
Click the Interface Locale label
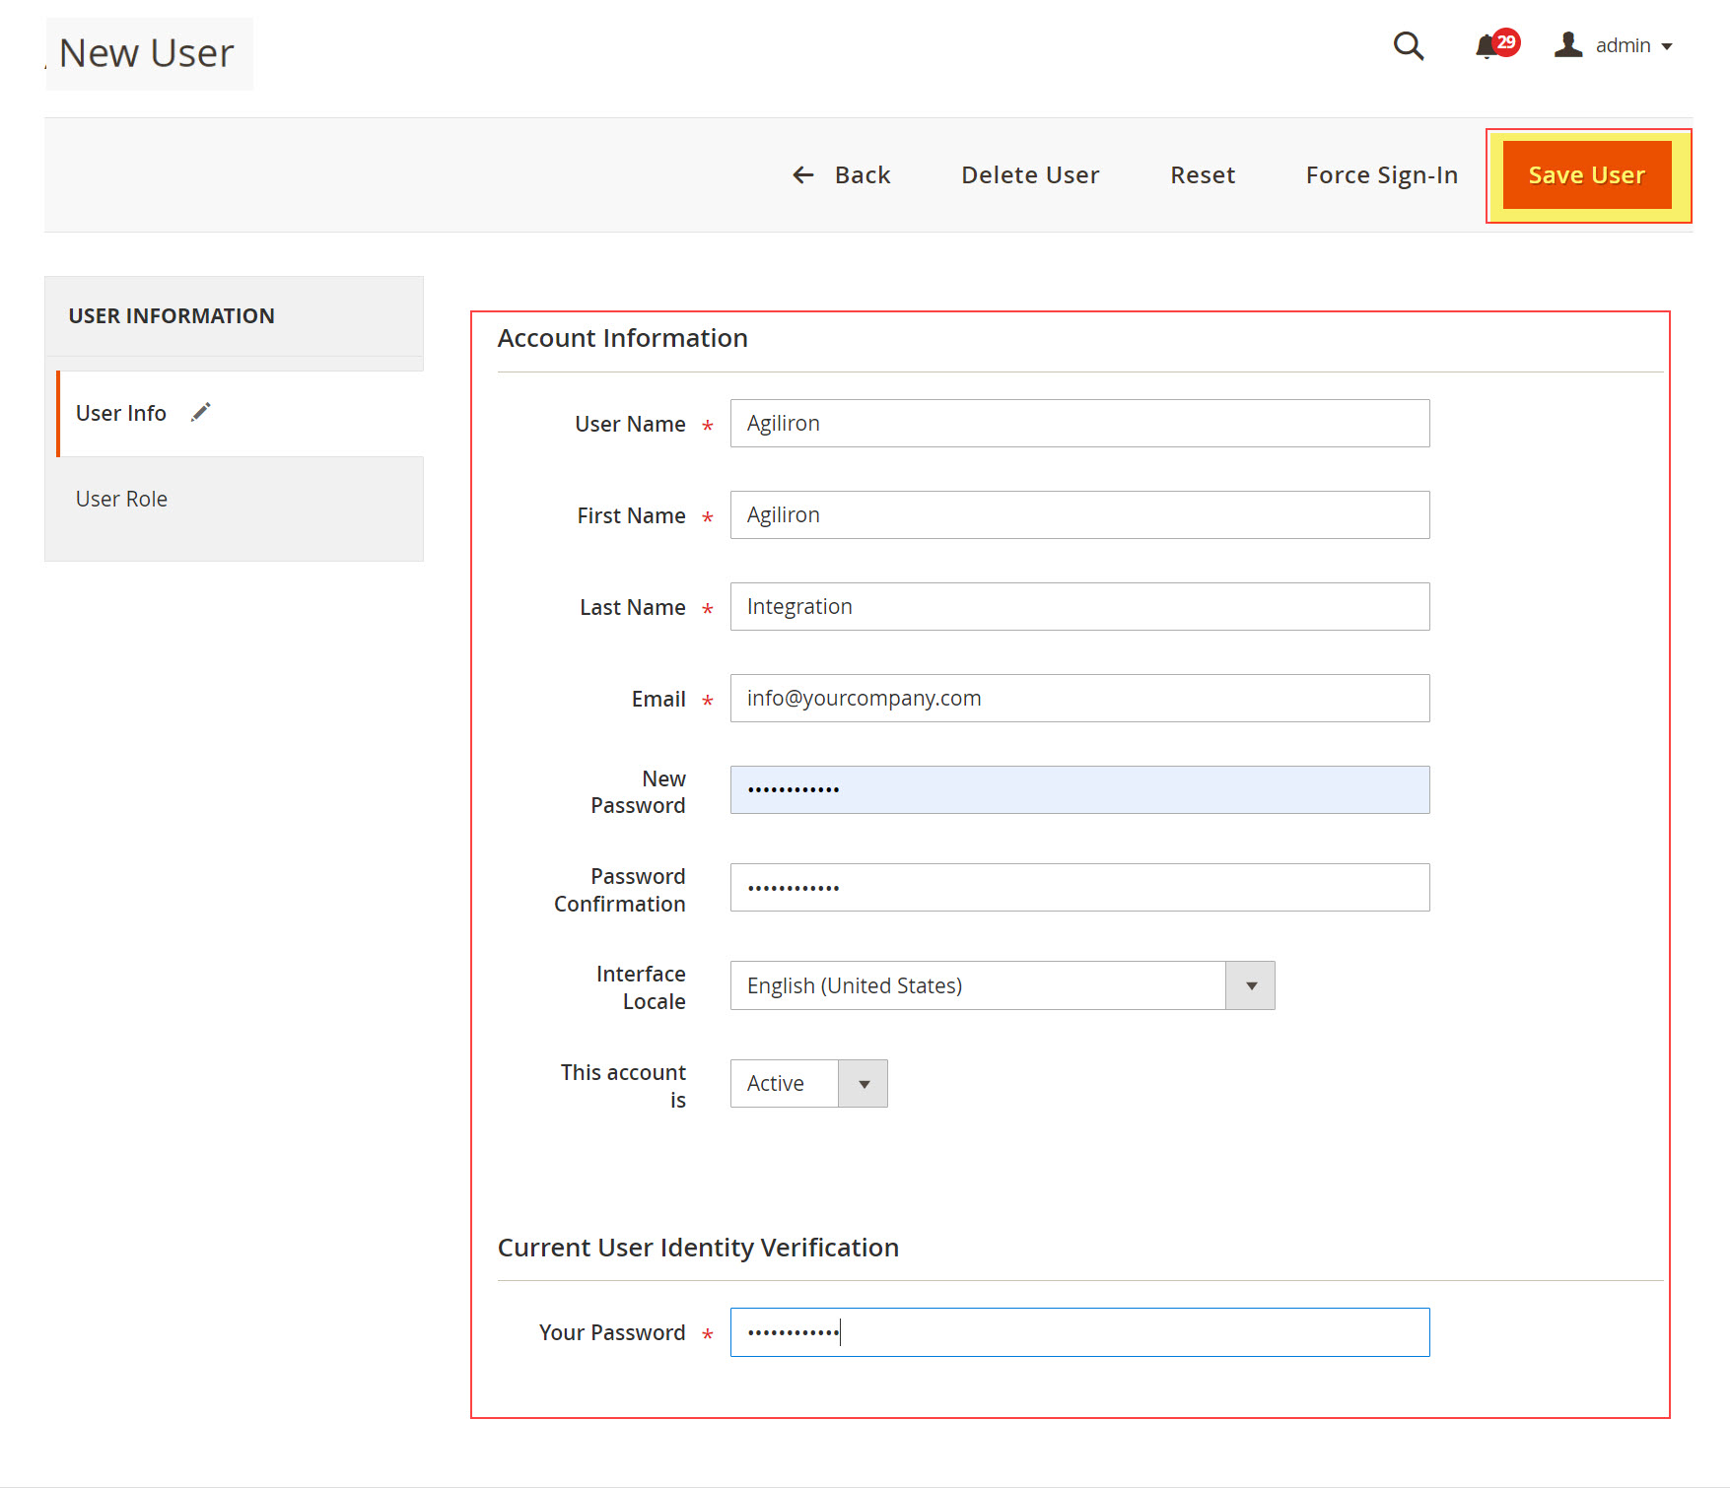pyautogui.click(x=641, y=987)
